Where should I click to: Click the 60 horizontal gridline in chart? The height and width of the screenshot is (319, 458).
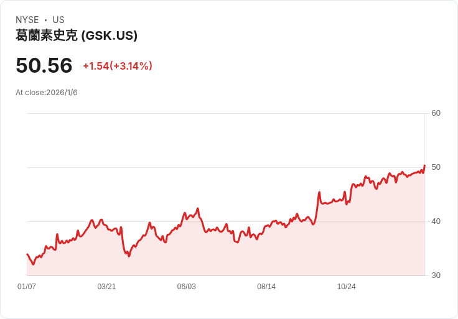(x=224, y=113)
